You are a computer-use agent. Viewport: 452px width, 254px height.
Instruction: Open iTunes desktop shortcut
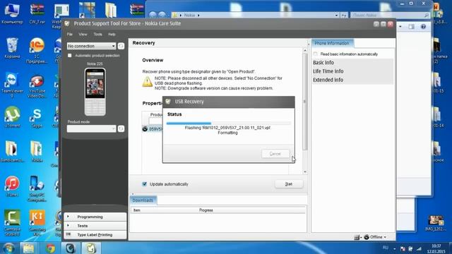pyautogui.click(x=12, y=186)
